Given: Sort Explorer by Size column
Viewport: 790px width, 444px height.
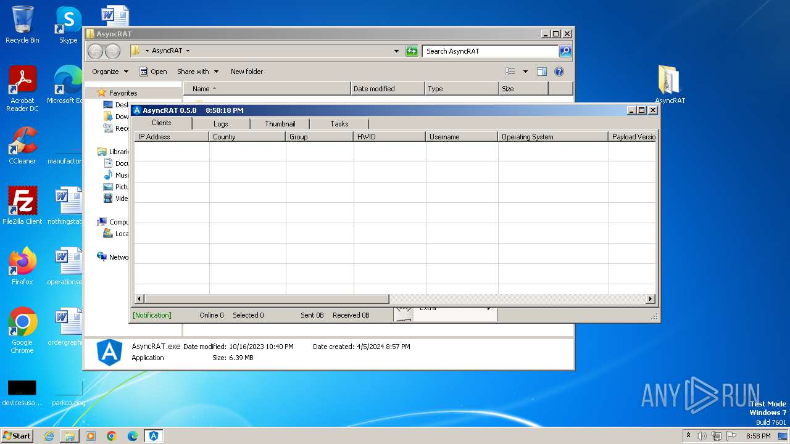Looking at the screenshot, I should click(x=523, y=89).
